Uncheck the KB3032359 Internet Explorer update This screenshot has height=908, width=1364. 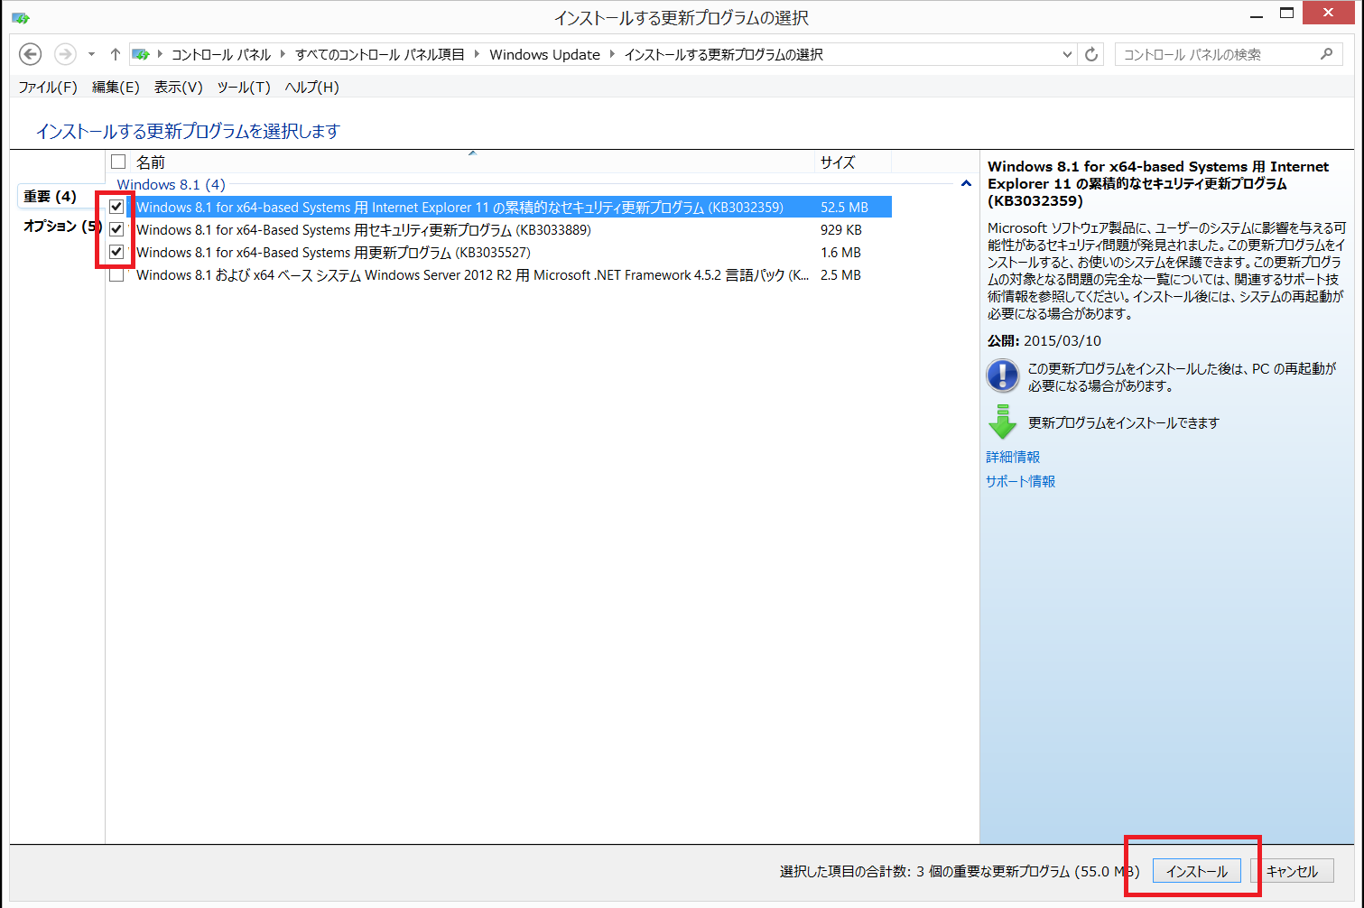tap(116, 207)
